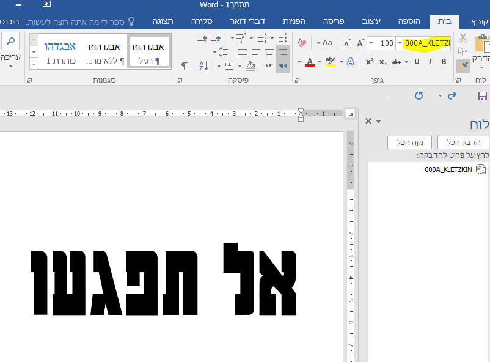Apply the ללא מרווח (No Spacing) style
This screenshot has width=490, height=362.
tap(104, 51)
